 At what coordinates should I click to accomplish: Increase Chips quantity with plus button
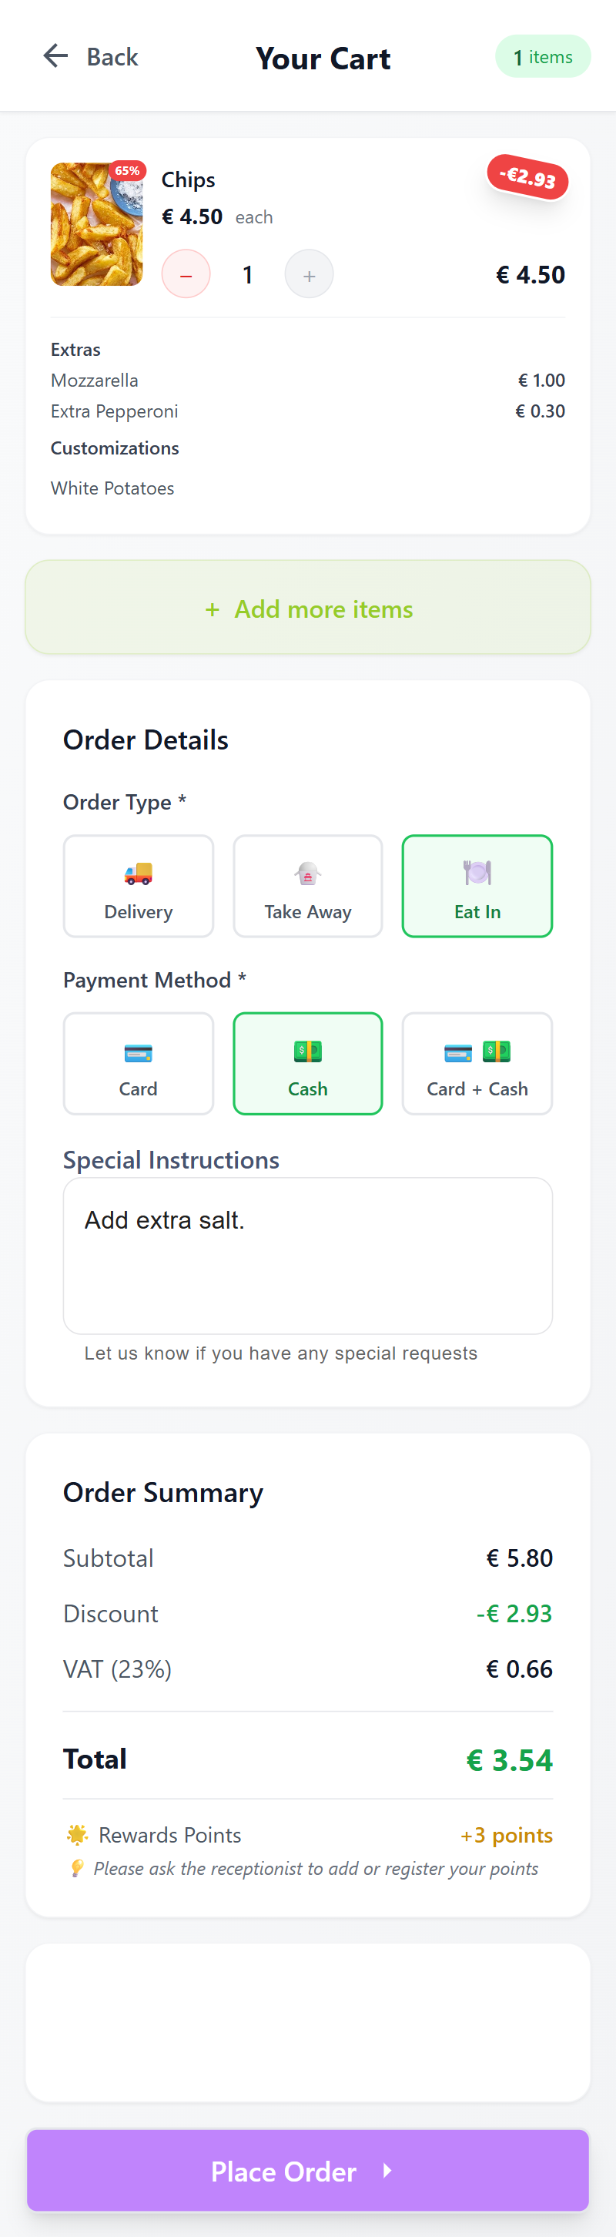[x=309, y=274]
